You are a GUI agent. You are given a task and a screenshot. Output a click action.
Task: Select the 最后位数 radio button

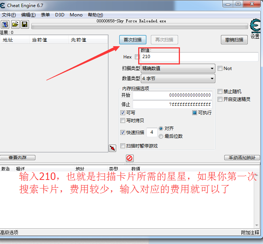(161, 136)
